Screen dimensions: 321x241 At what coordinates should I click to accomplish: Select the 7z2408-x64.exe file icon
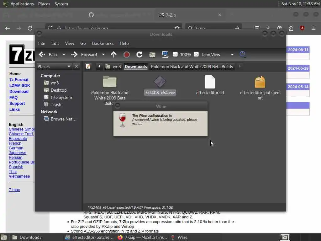(x=160, y=82)
